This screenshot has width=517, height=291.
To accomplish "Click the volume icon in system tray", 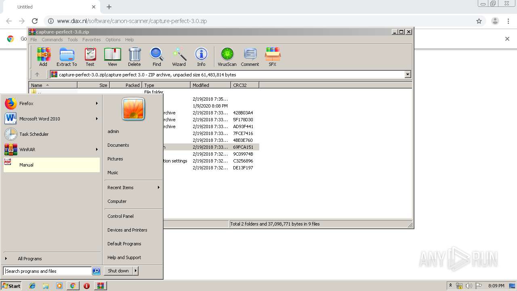I will coord(469,286).
